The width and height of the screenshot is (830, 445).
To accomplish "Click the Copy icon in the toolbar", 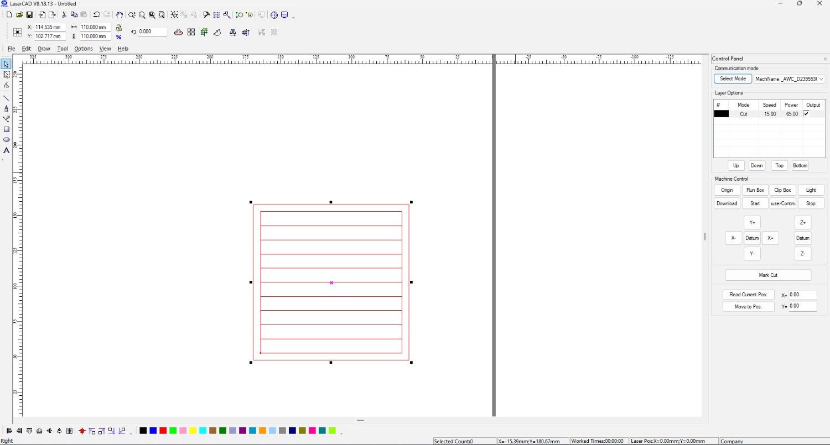I will 74,15.
